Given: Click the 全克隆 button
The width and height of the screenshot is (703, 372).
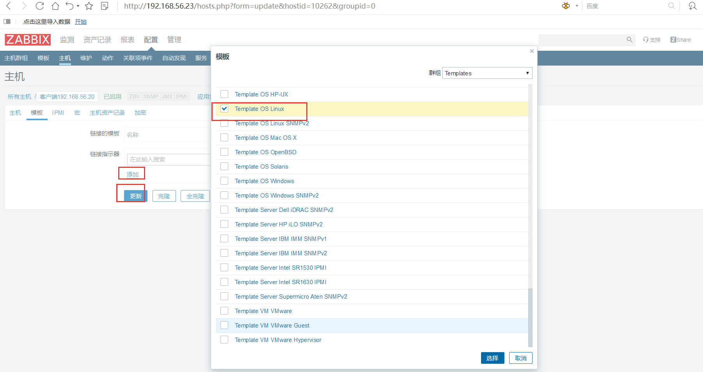Looking at the screenshot, I should point(195,196).
